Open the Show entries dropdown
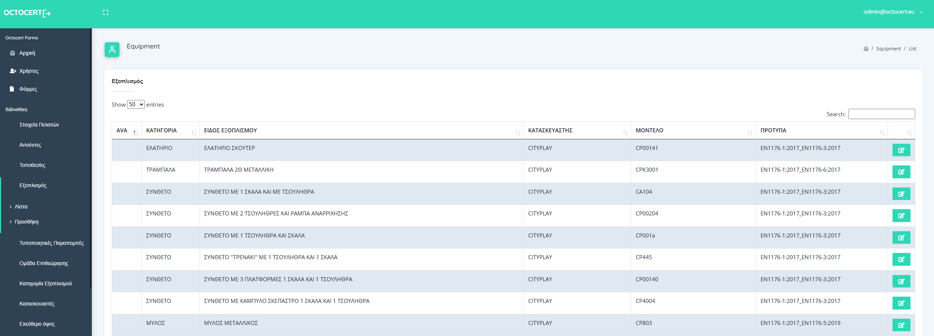The image size is (934, 336). coord(136,104)
